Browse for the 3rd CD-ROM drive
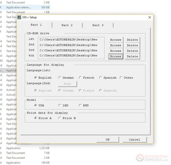 [116, 51]
